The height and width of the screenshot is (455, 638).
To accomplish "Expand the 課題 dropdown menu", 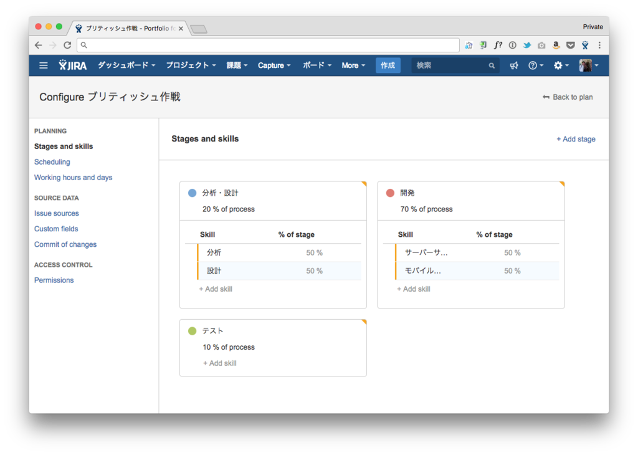I will tap(237, 65).
